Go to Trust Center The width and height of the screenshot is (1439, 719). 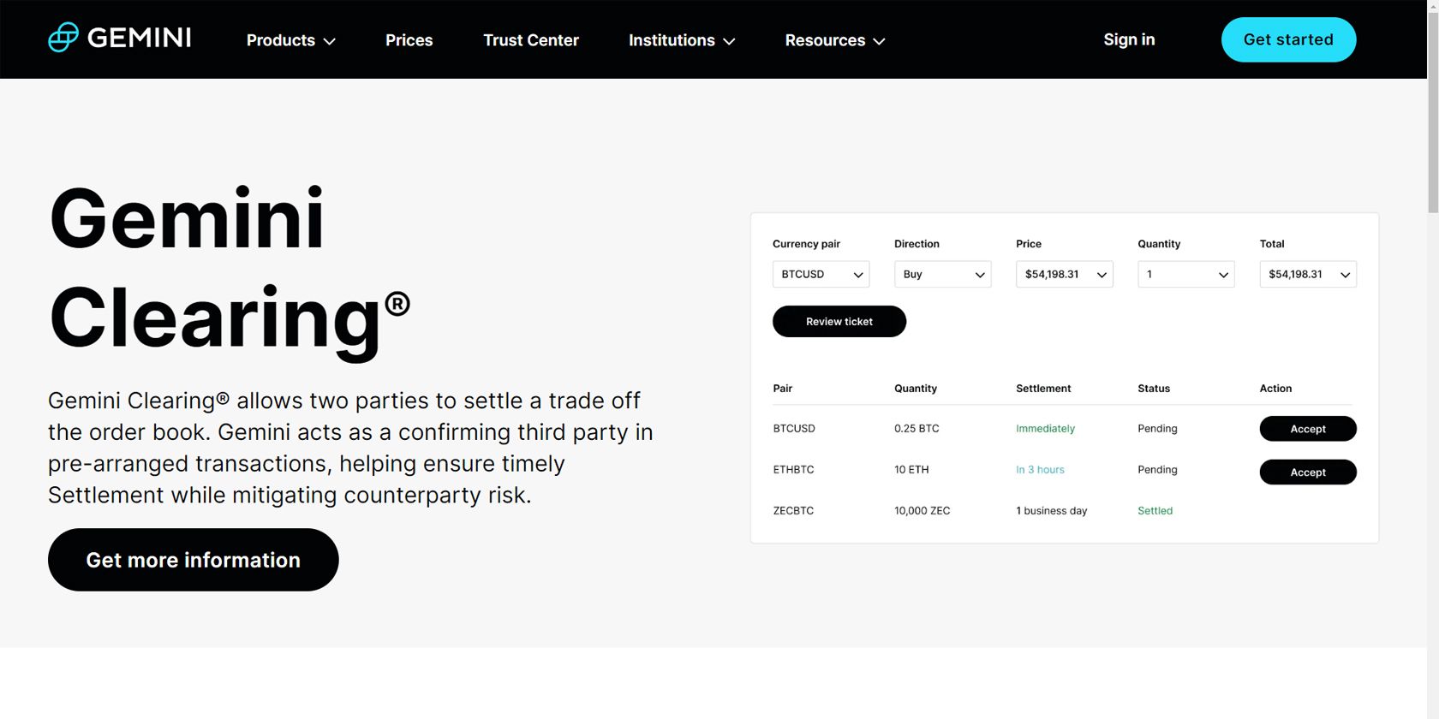click(530, 40)
